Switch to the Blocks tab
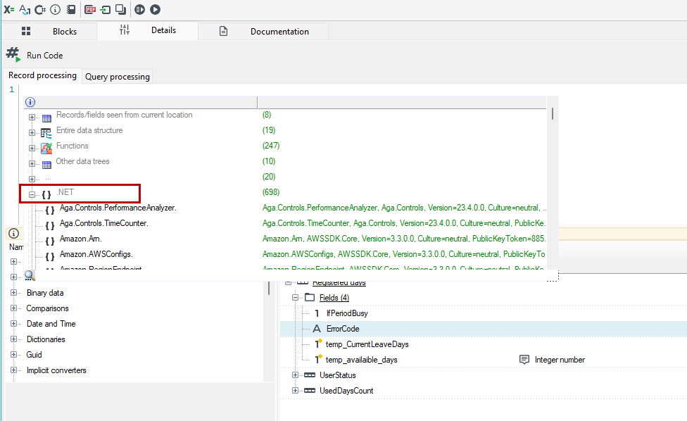This screenshot has height=421, width=687. 49,31
